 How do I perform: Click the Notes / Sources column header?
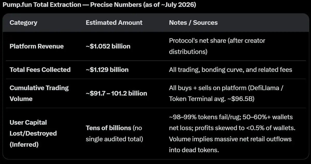point(193,22)
